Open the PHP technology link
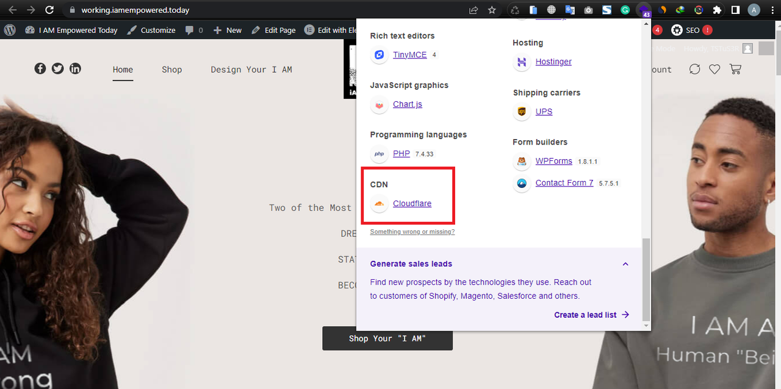 (401, 154)
